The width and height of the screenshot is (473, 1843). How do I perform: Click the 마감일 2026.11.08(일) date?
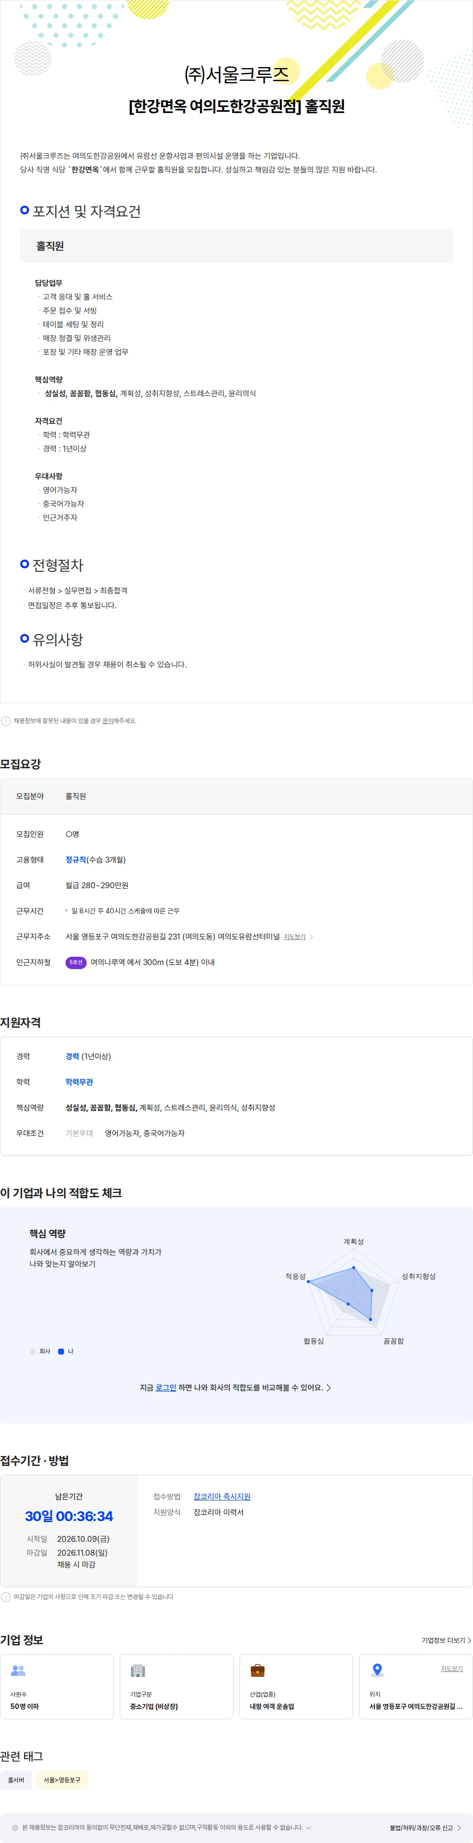[82, 1553]
